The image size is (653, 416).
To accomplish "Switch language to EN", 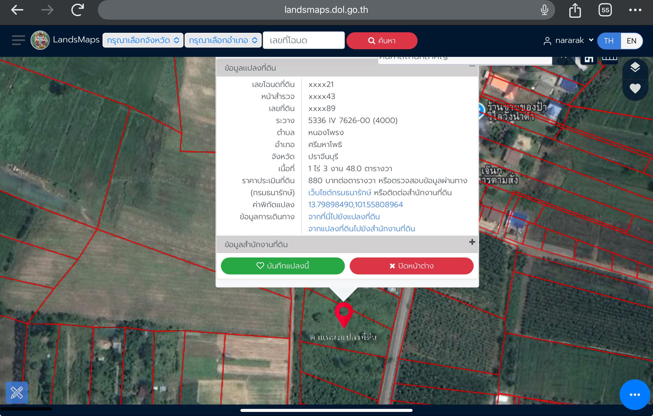I will (x=631, y=41).
